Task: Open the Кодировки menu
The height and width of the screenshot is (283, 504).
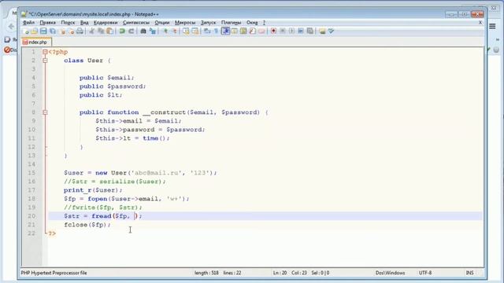Action: click(106, 23)
